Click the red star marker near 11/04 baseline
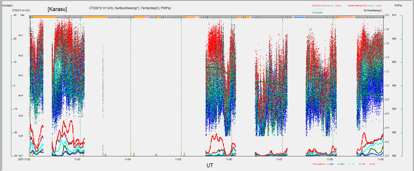The width and height of the screenshot is (414, 171). (156, 155)
